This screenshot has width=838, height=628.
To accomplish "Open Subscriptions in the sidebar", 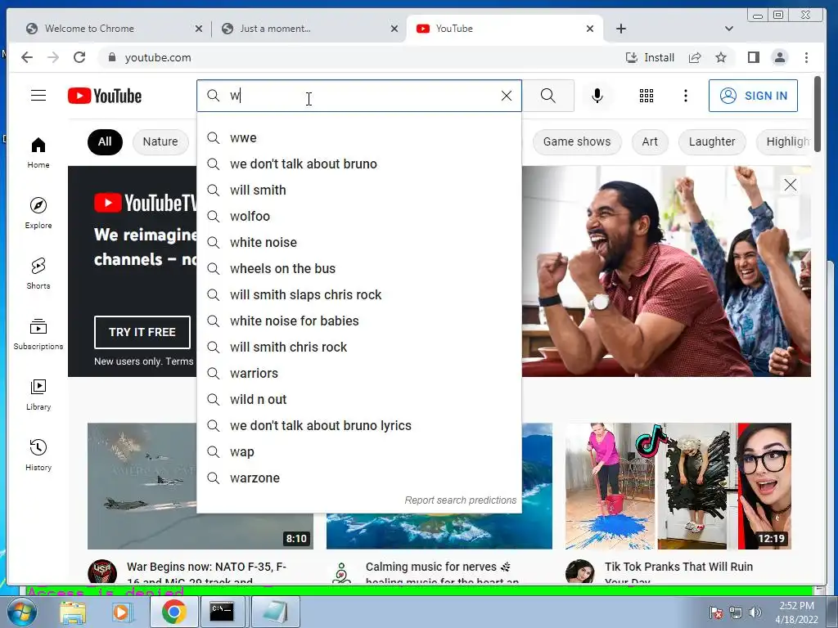I will [x=38, y=334].
